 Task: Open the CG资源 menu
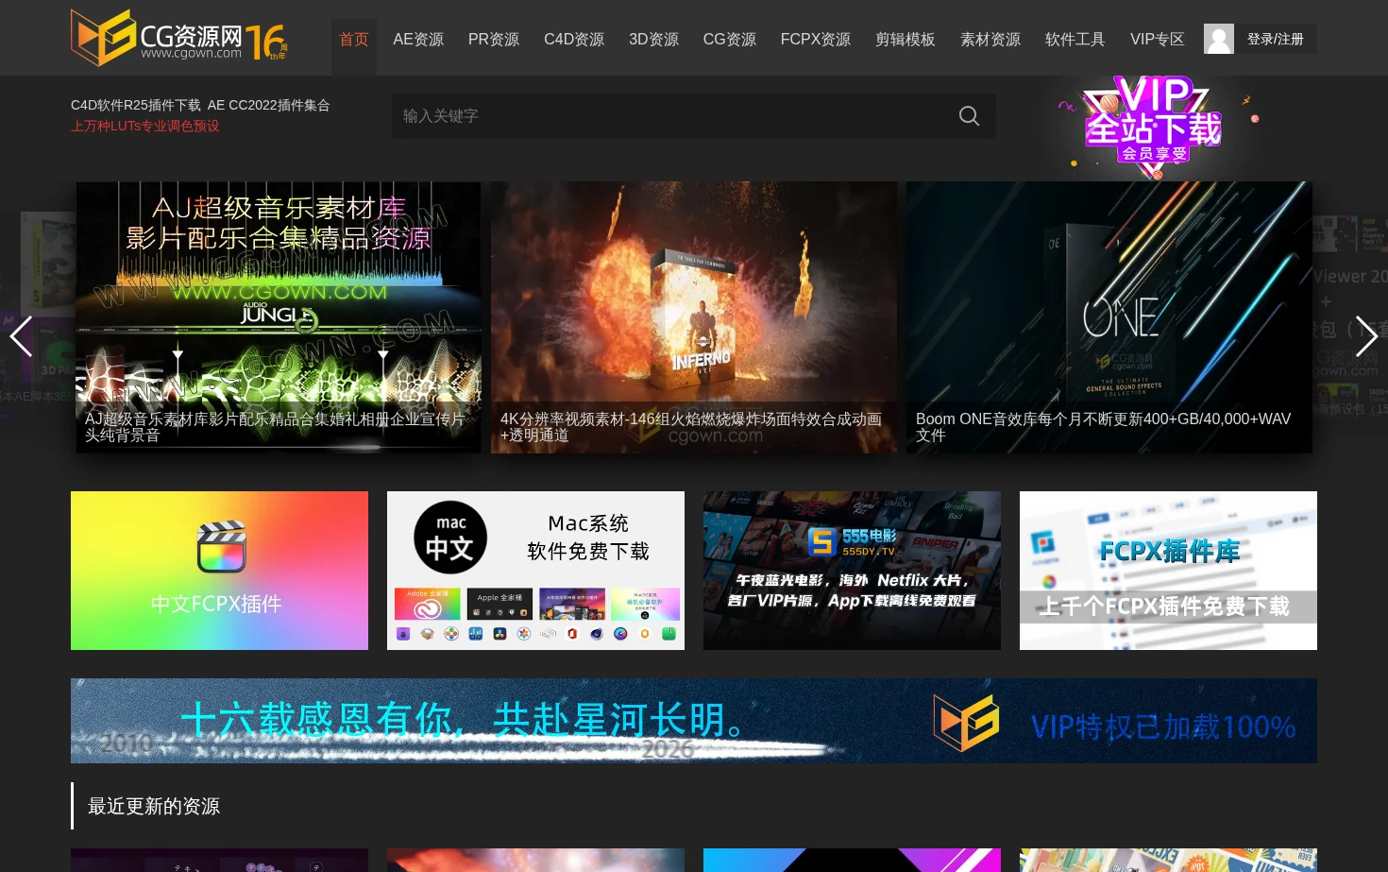point(730,40)
